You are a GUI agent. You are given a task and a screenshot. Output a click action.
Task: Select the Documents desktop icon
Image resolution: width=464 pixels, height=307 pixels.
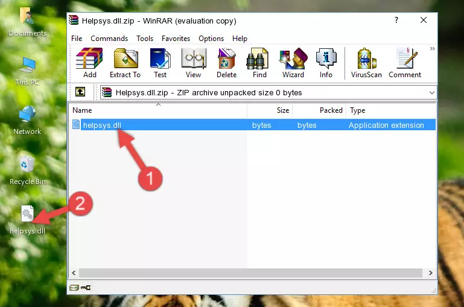[x=27, y=22]
